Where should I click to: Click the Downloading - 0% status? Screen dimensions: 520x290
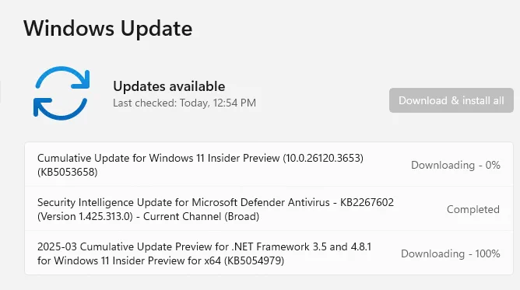click(455, 165)
